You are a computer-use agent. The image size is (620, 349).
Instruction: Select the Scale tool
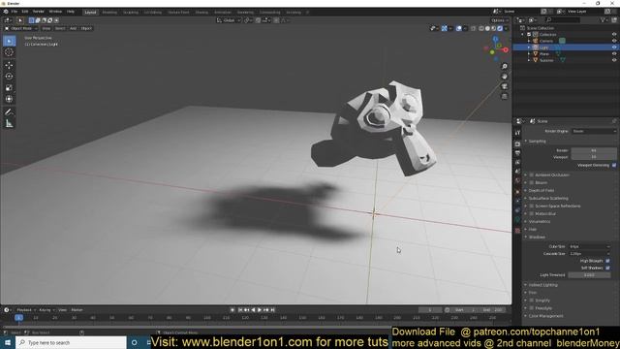[9, 88]
